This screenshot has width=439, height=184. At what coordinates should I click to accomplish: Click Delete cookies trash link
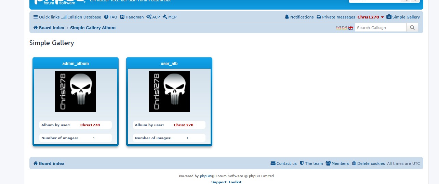coord(368,163)
